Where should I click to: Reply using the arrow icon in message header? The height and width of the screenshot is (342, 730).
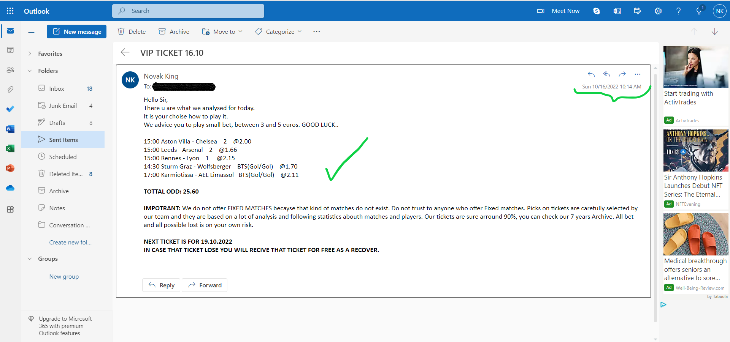[x=591, y=74]
